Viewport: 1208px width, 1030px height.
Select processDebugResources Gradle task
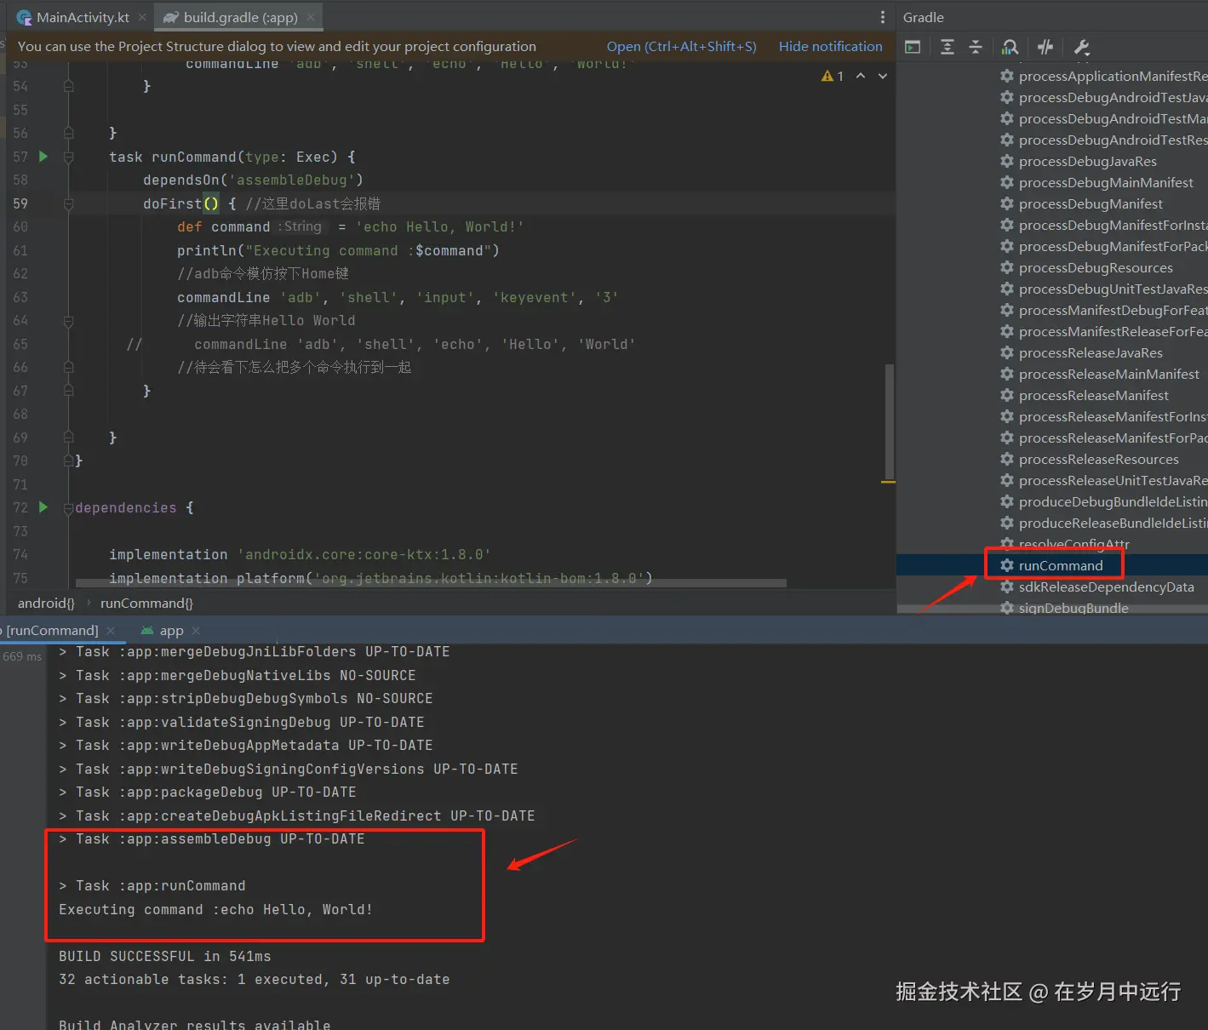pos(1096,267)
